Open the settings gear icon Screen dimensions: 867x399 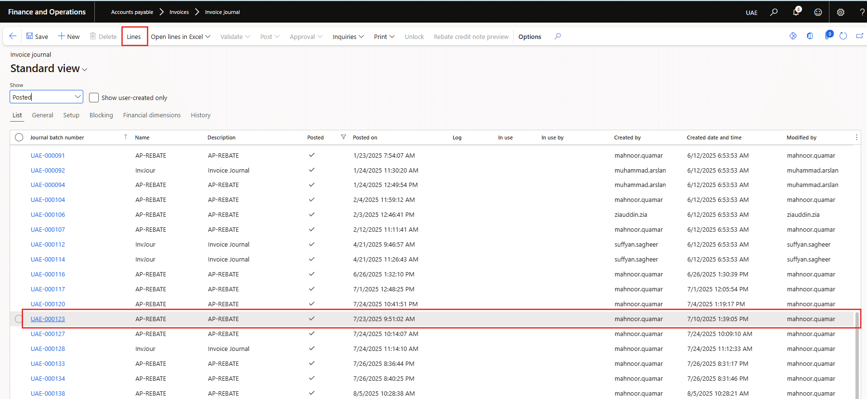841,12
